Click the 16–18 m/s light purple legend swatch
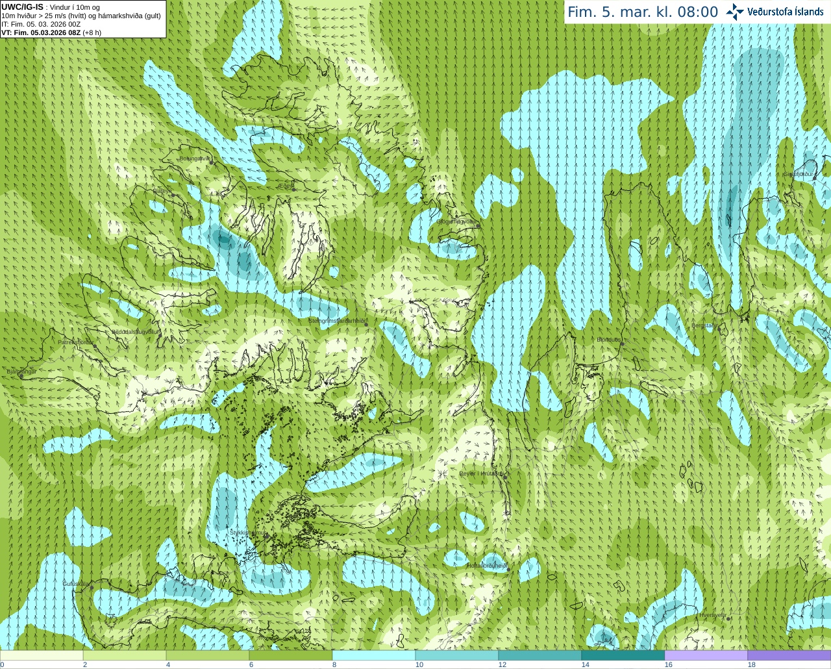Image resolution: width=831 pixels, height=669 pixels. pyautogui.click(x=706, y=655)
